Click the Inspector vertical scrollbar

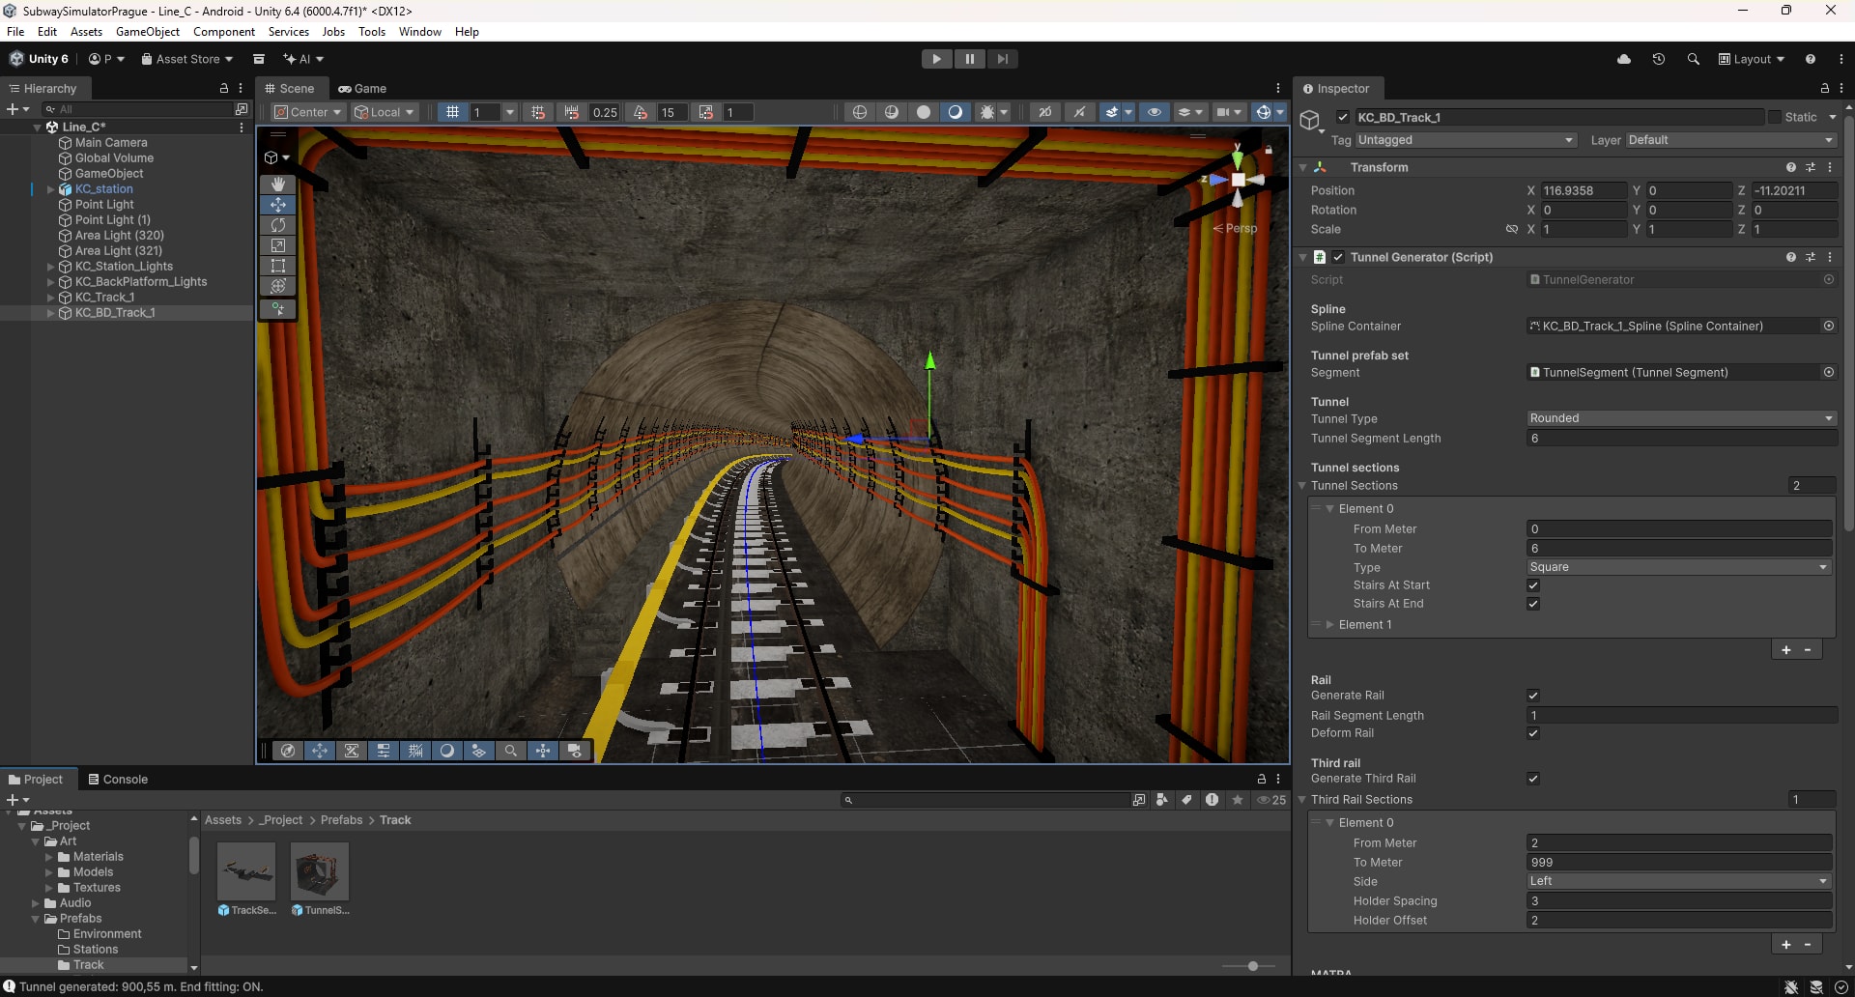tap(1848, 324)
